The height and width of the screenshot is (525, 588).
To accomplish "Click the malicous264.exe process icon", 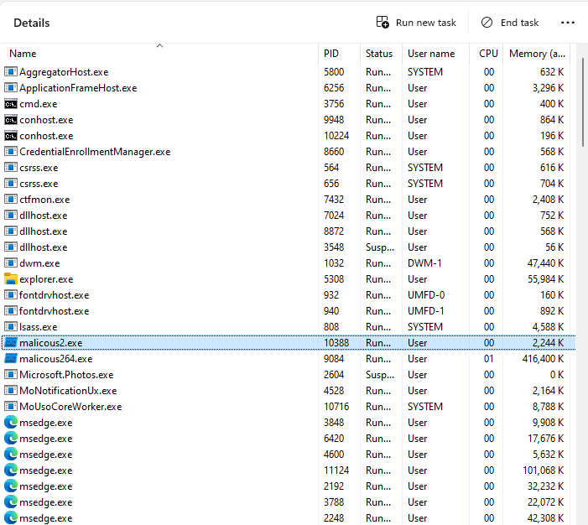I will 10,359.
